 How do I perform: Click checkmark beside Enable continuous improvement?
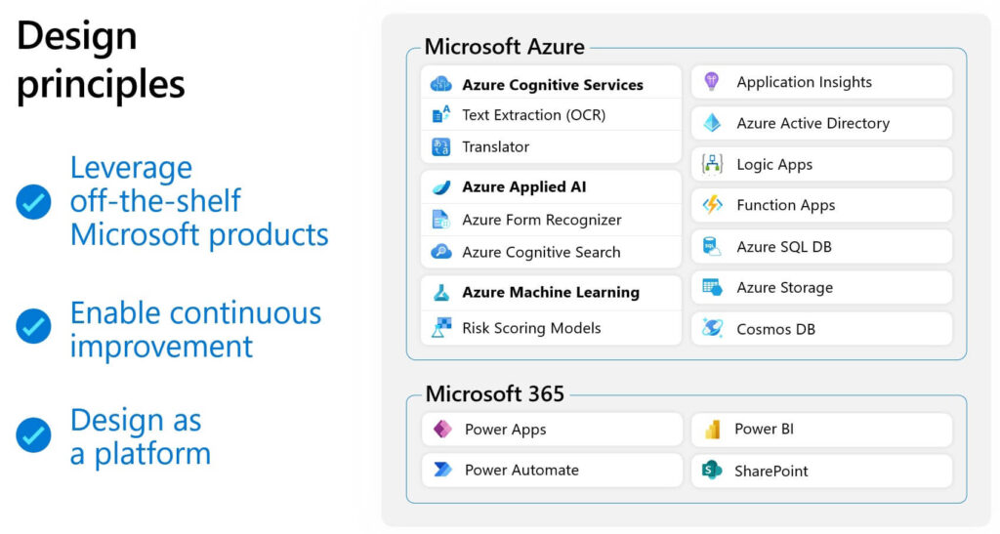coord(33,326)
